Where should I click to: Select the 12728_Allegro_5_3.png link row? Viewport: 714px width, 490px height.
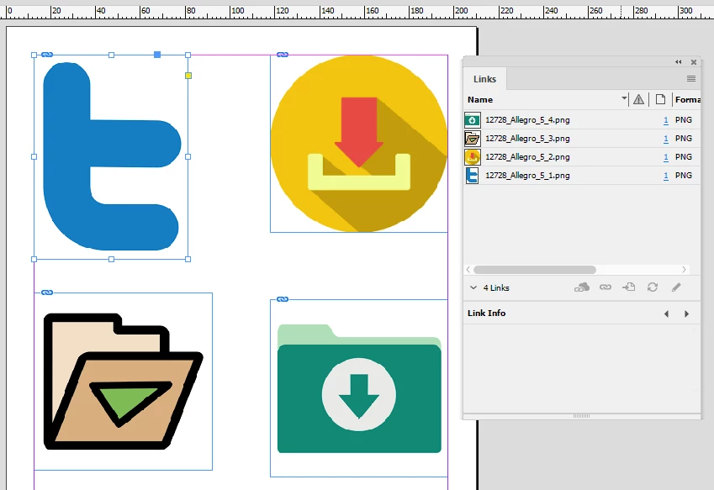point(582,139)
